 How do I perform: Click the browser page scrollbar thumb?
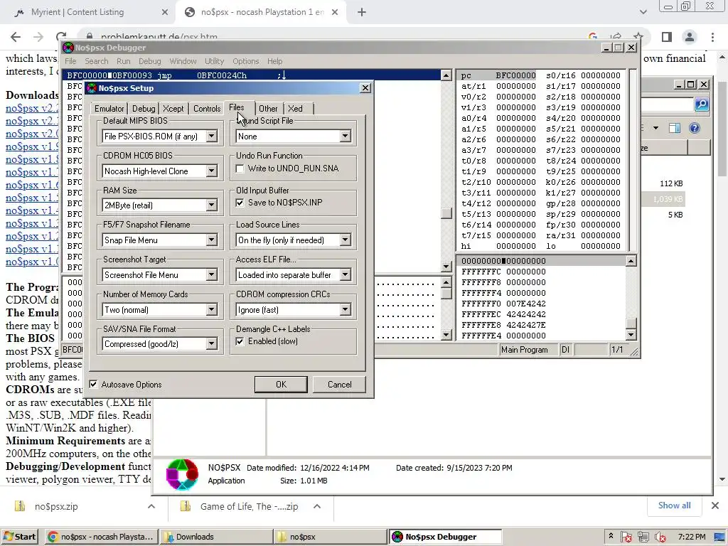(x=722, y=129)
